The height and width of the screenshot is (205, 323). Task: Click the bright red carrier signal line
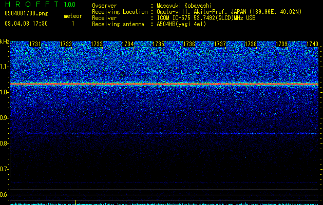click(x=164, y=84)
